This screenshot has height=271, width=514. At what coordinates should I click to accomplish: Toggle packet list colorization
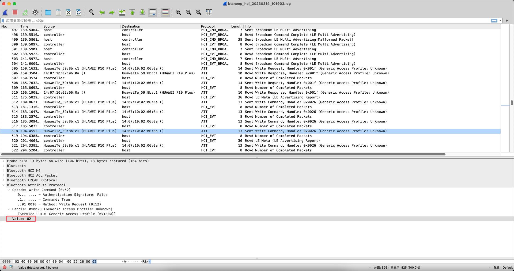point(165,12)
